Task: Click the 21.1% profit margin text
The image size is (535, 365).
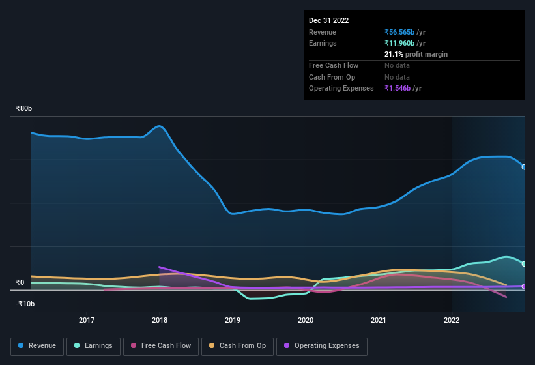Action: 416,54
